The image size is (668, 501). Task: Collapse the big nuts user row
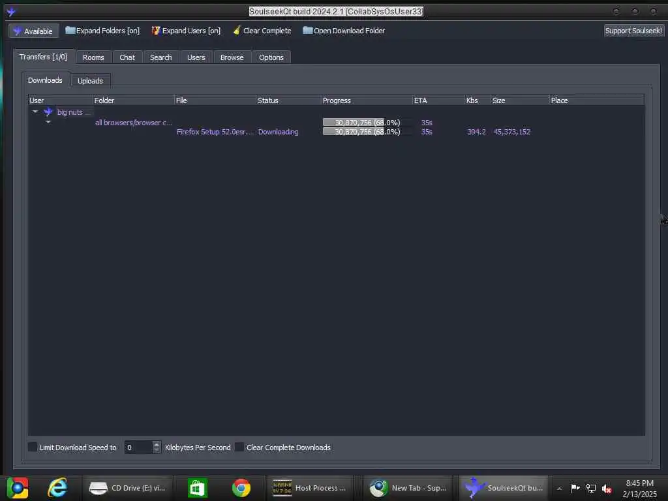click(35, 112)
